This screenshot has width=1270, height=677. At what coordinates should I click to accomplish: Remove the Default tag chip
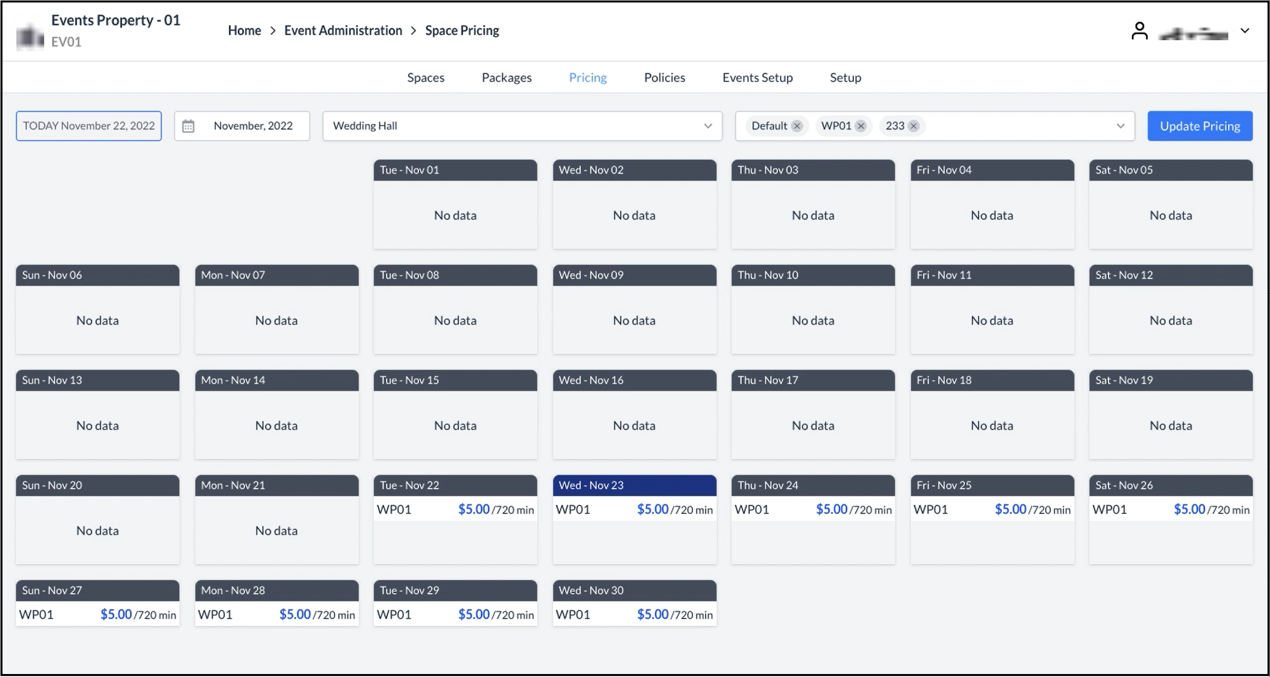[x=797, y=126]
